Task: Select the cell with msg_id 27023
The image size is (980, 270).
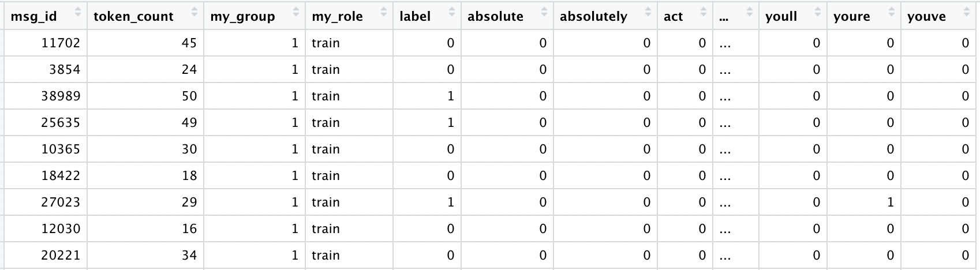Action: click(61, 202)
